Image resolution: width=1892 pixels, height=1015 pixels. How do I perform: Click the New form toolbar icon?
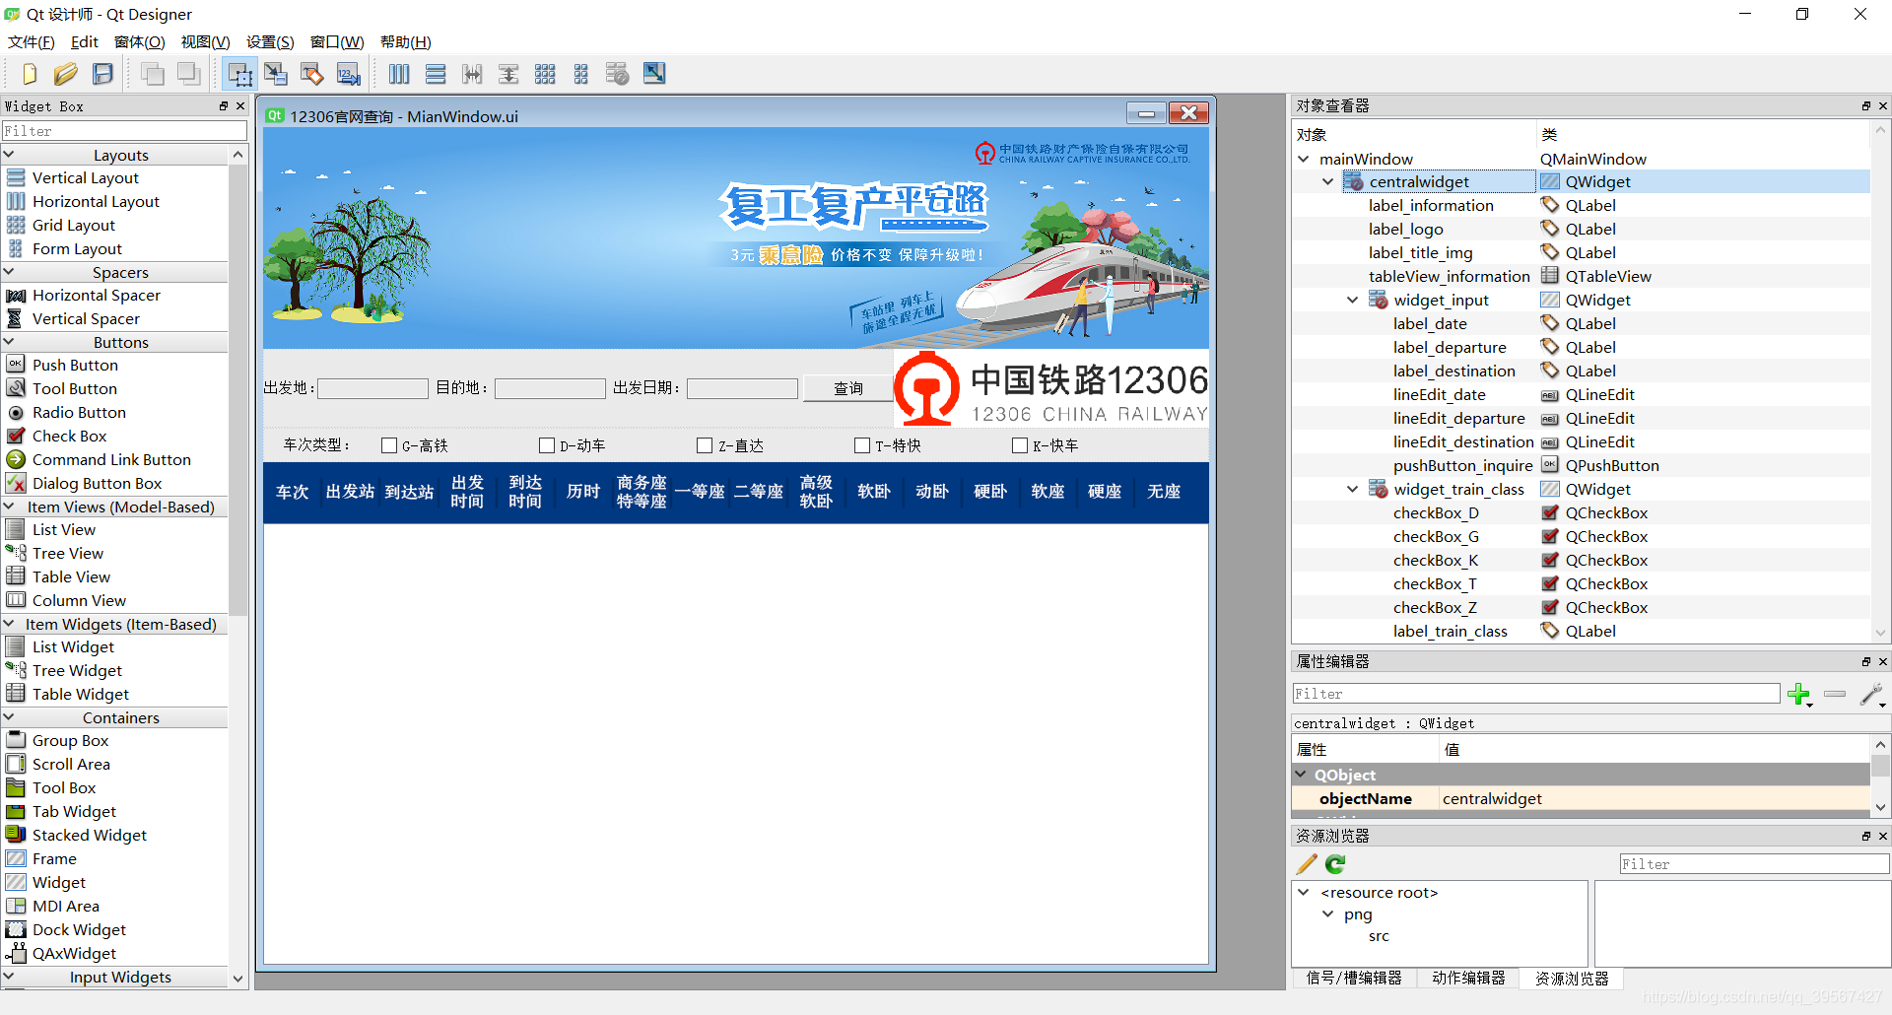30,74
